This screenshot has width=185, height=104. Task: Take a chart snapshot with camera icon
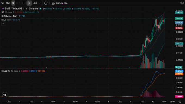[182, 3]
